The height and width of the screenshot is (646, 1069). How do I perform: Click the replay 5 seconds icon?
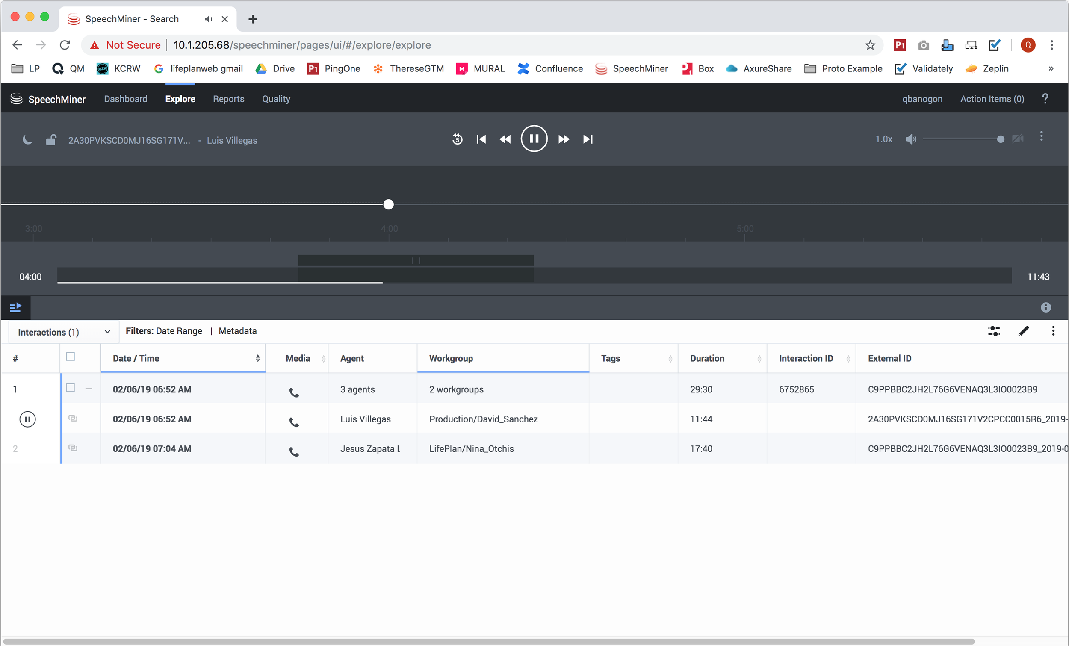coord(457,139)
